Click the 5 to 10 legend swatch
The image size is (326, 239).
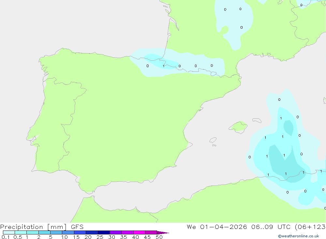(56, 232)
